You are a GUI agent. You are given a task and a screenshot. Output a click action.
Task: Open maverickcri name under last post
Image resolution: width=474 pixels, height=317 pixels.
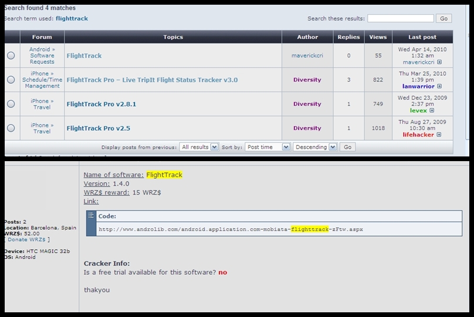tap(418, 62)
